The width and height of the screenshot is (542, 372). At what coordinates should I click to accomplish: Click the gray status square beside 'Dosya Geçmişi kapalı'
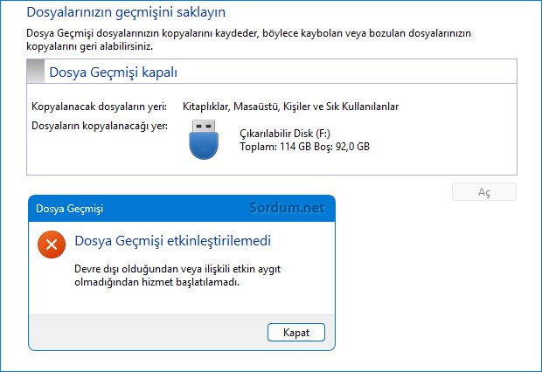36,71
